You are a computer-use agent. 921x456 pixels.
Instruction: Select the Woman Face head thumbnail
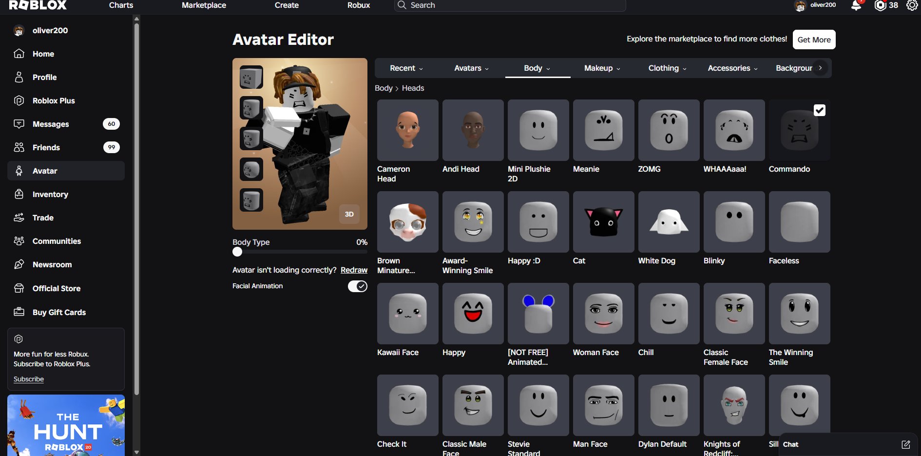(604, 314)
